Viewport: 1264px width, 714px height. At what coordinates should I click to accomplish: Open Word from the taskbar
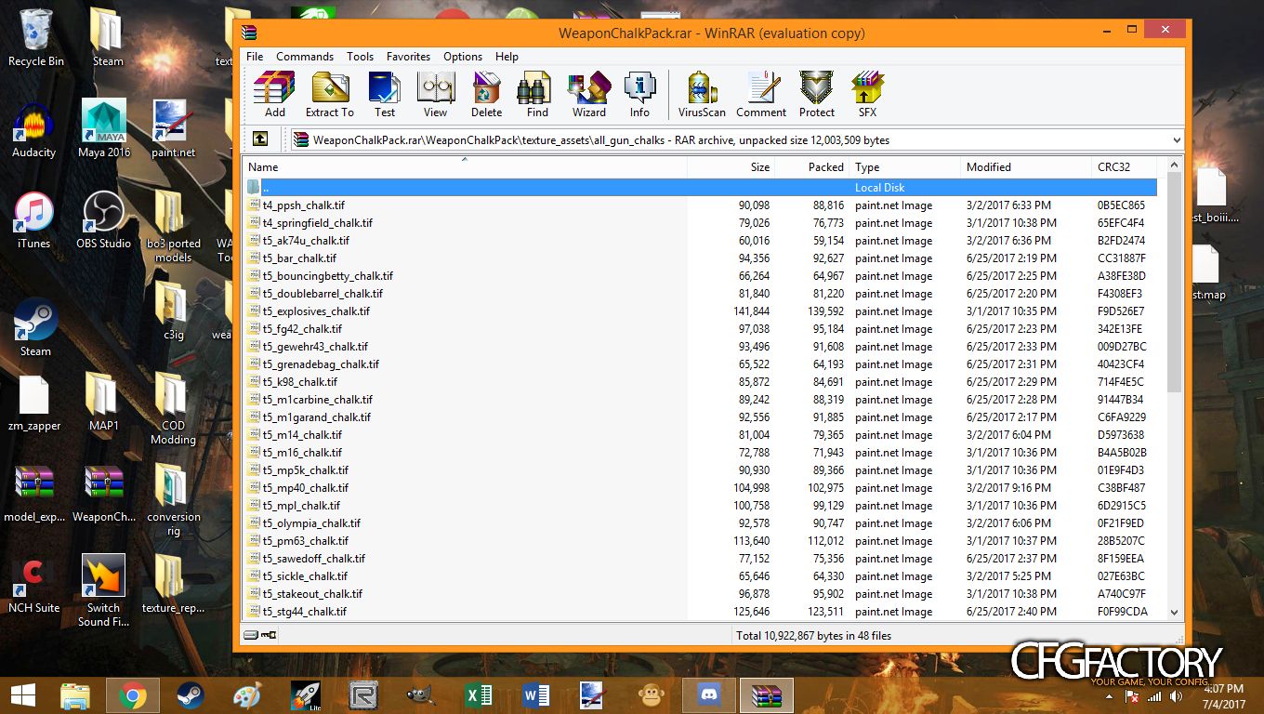coord(536,695)
